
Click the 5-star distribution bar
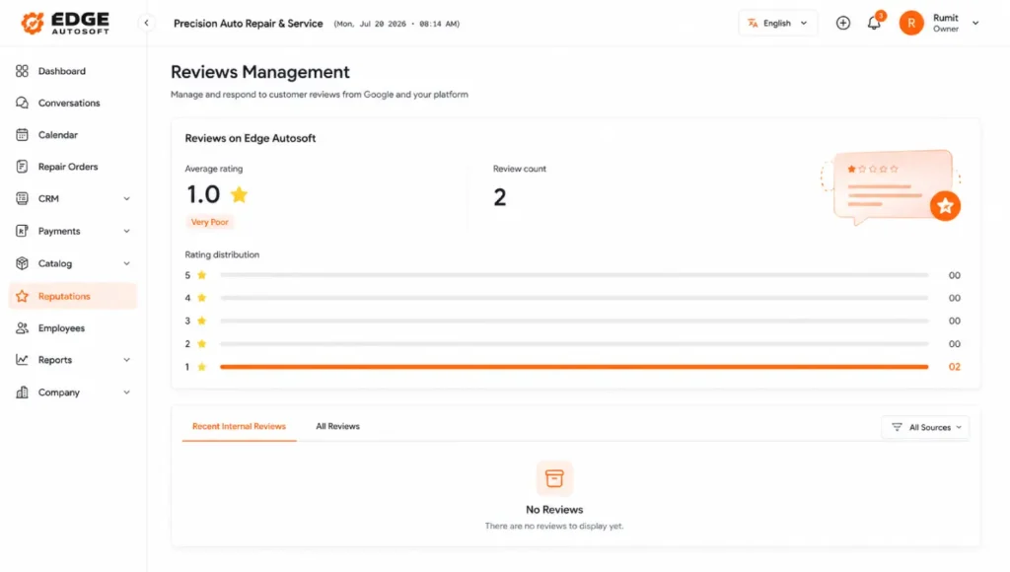pos(574,275)
